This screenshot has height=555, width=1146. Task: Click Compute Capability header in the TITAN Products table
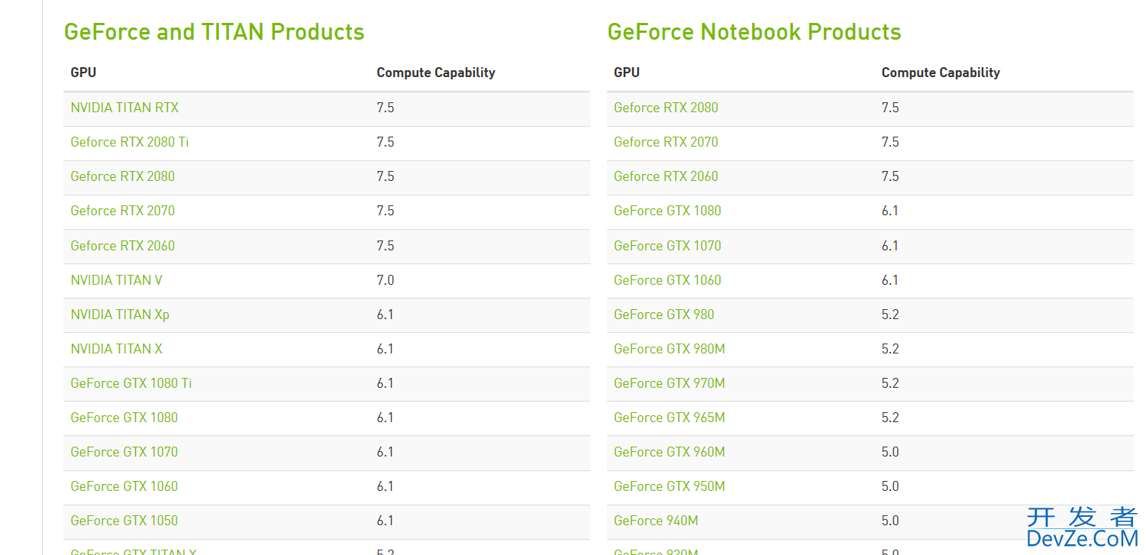click(436, 73)
